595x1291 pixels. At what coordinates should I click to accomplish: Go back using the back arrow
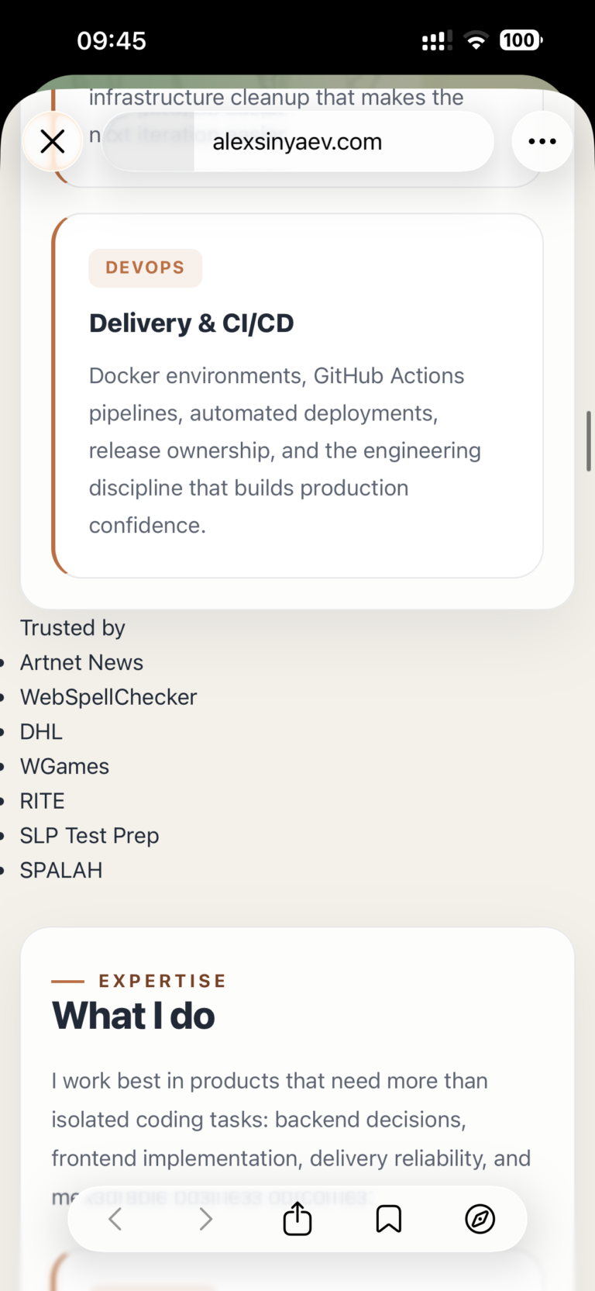pos(115,1218)
